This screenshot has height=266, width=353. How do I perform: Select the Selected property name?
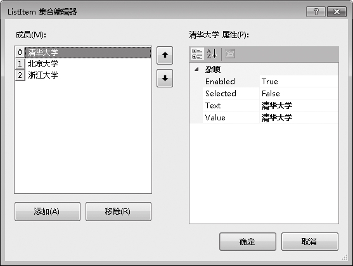point(231,93)
